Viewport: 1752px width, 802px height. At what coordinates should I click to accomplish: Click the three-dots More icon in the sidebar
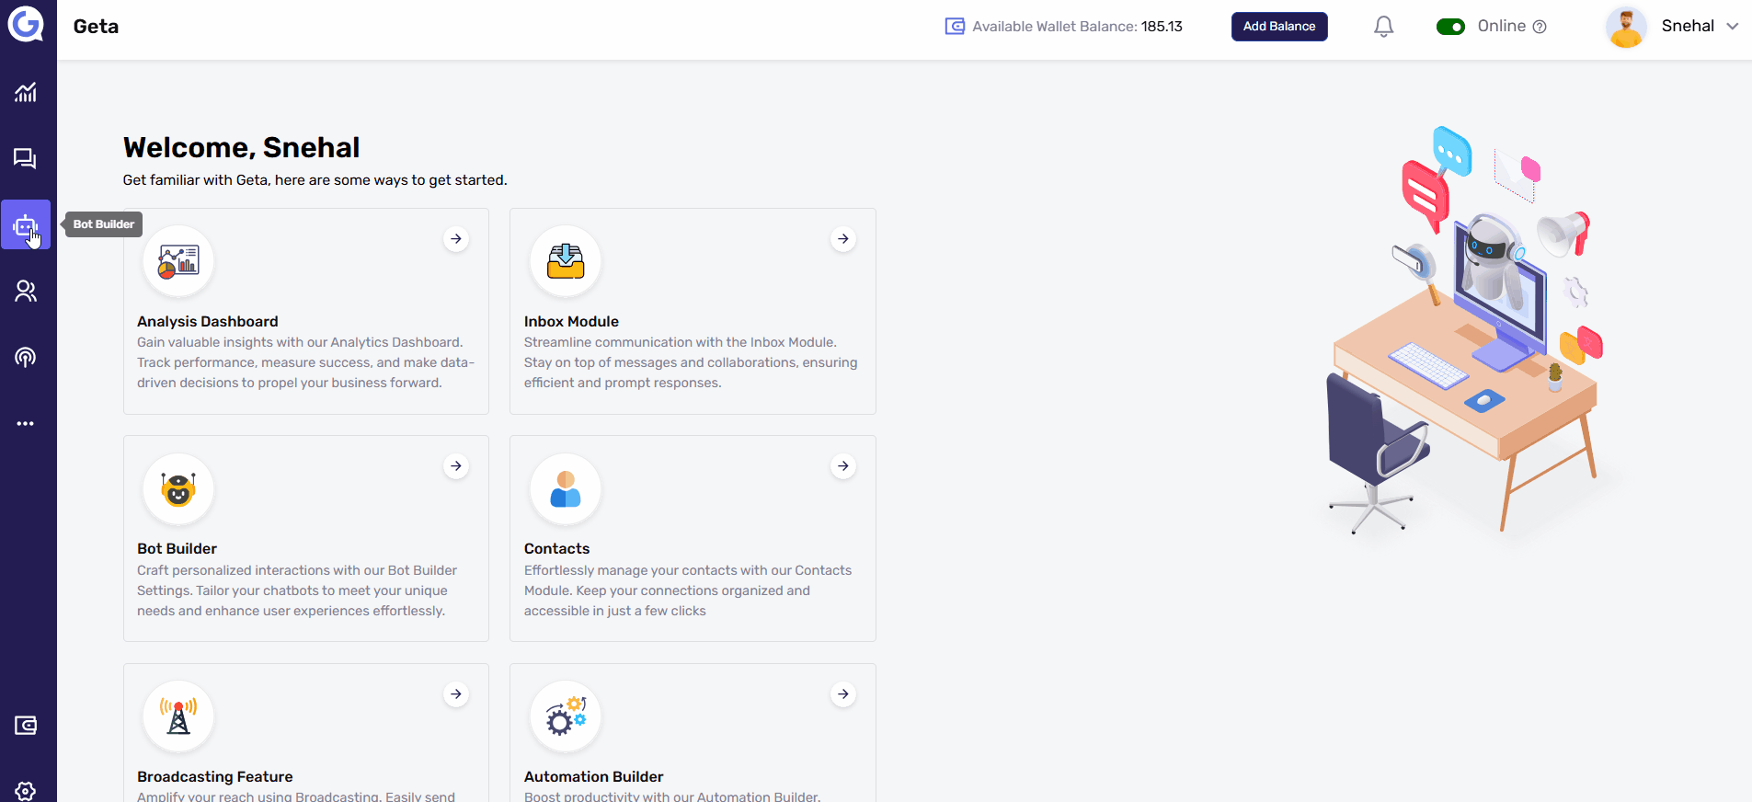26,423
